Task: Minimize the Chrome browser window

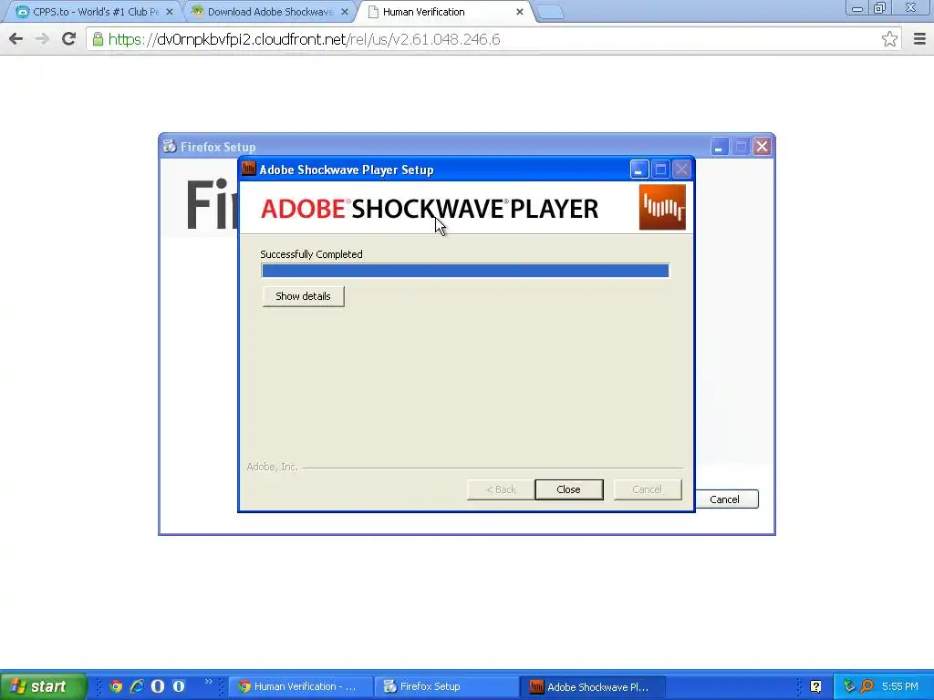Action: (x=857, y=8)
